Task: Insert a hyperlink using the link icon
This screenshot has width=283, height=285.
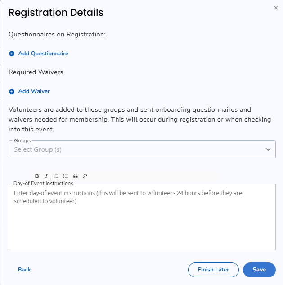Action: click(x=85, y=176)
